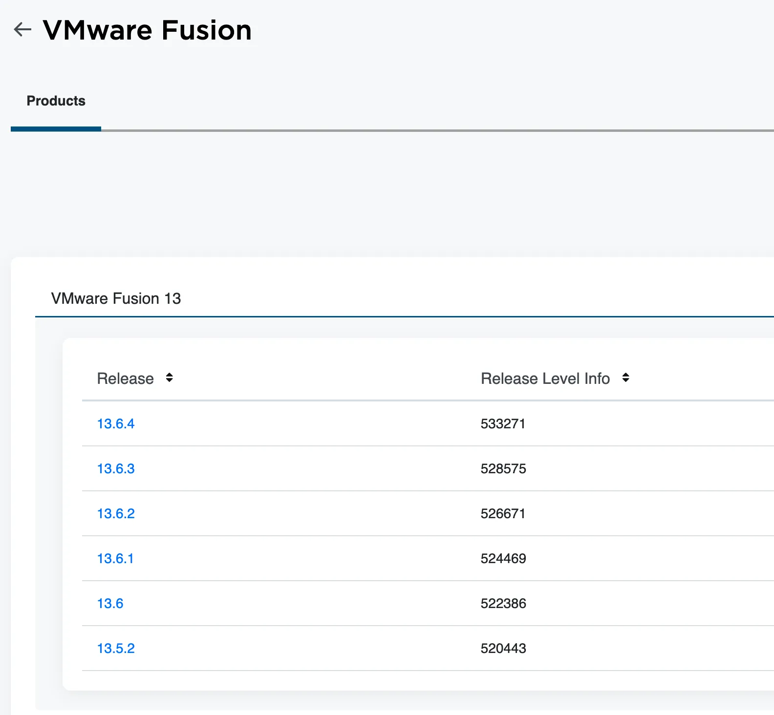Open release 13.6.2 link

[116, 513]
